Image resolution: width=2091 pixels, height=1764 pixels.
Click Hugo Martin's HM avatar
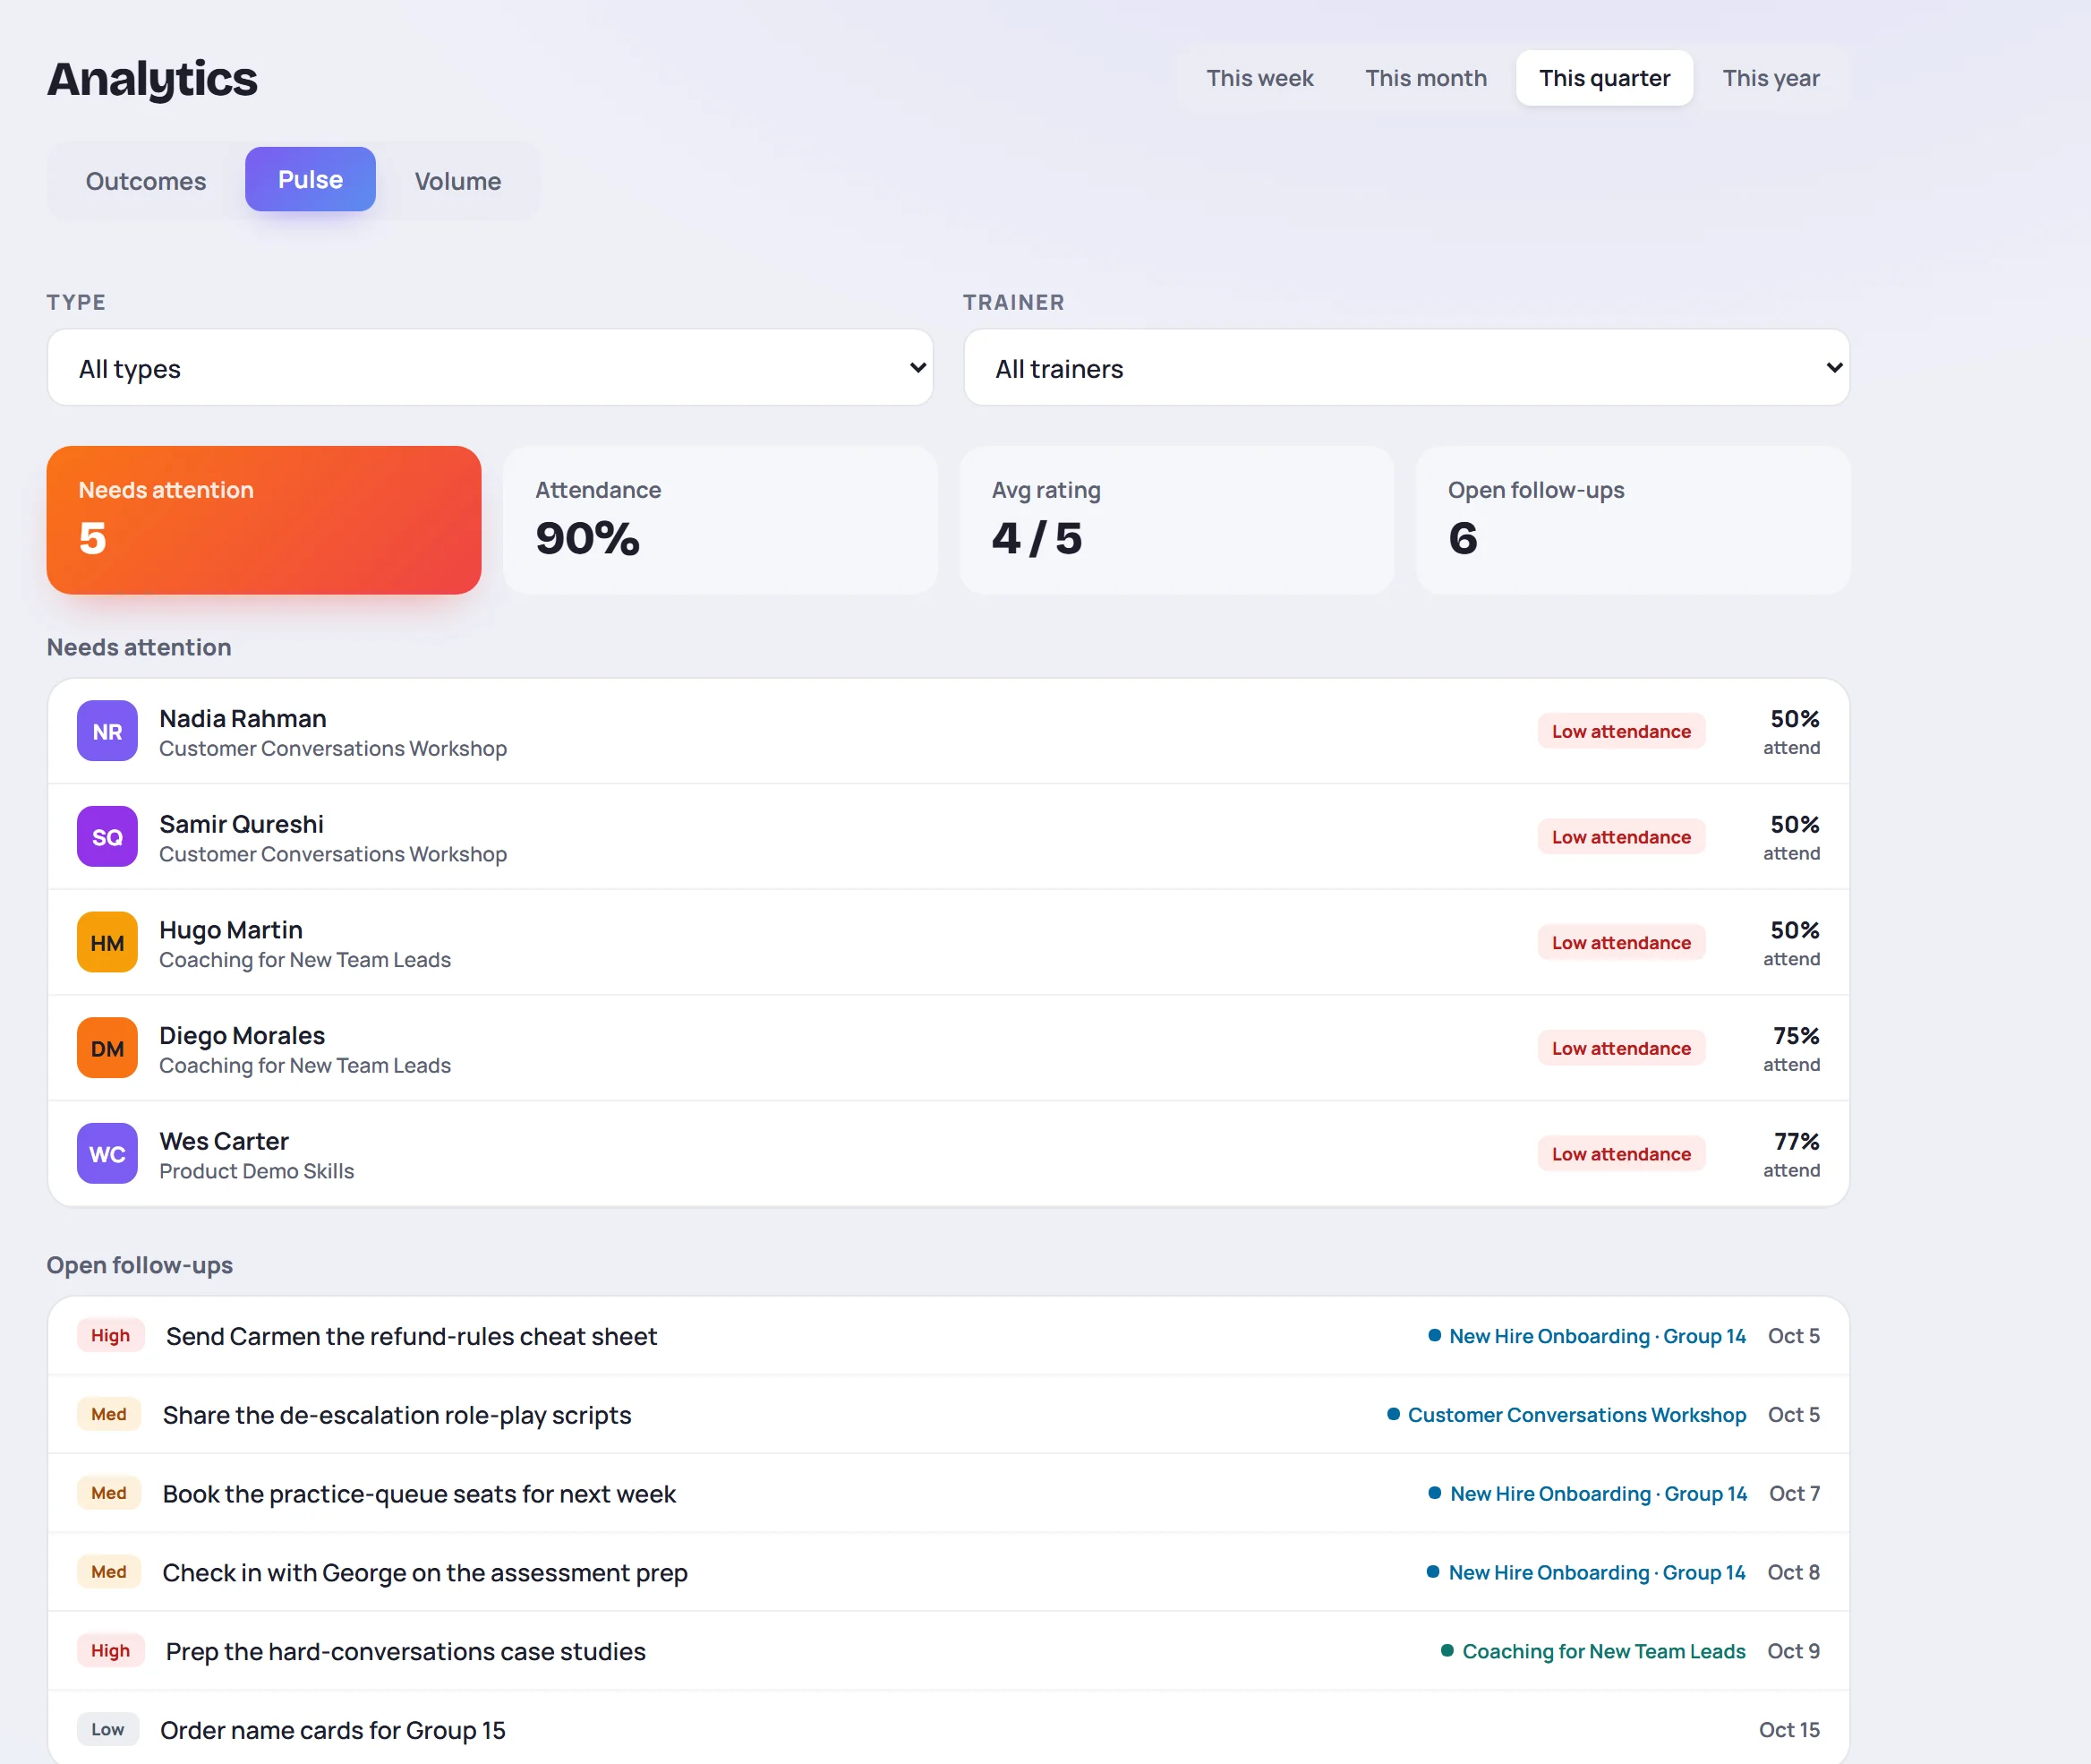(107, 942)
